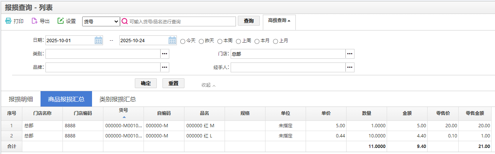Click the export (导出) icon
The width and height of the screenshot is (495, 154).
click(x=34, y=21)
